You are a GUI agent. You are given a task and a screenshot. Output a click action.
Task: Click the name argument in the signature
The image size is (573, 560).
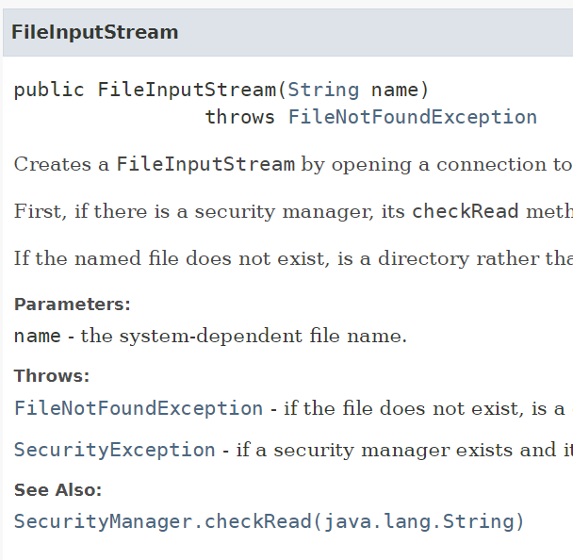tap(395, 90)
